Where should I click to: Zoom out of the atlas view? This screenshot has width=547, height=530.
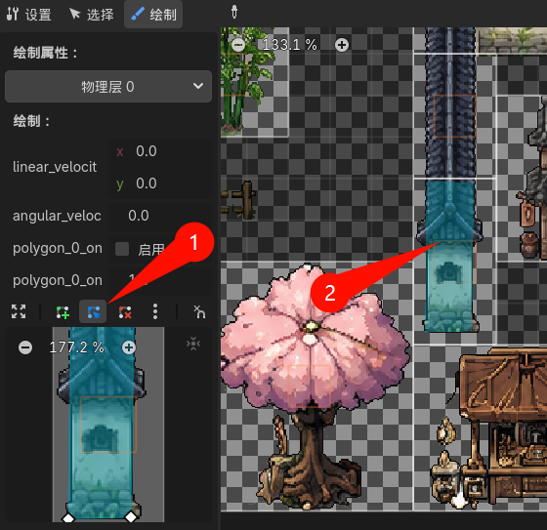(238, 45)
